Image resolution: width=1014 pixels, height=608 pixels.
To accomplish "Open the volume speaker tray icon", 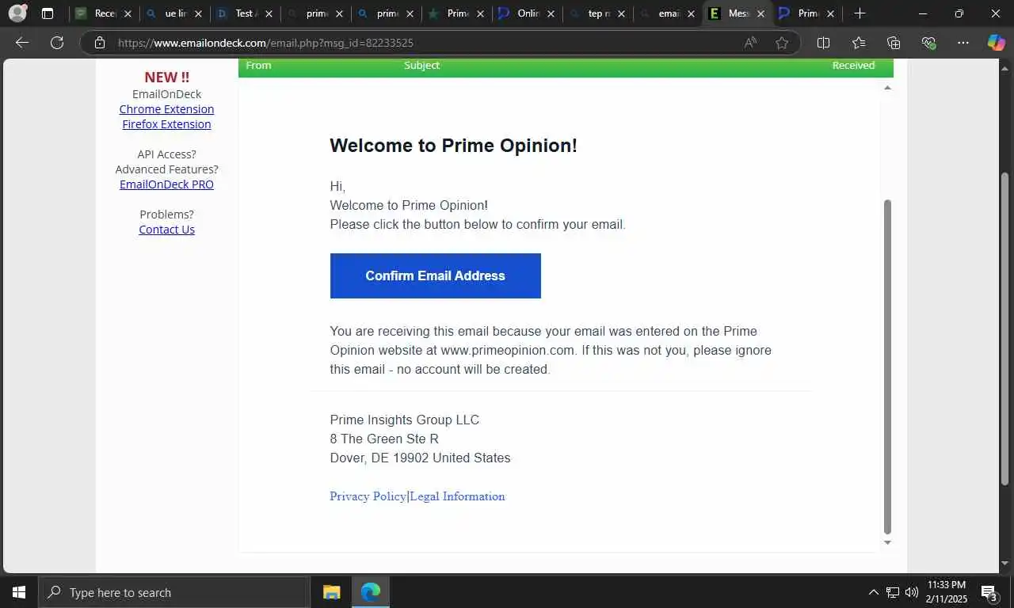I will pyautogui.click(x=911, y=592).
